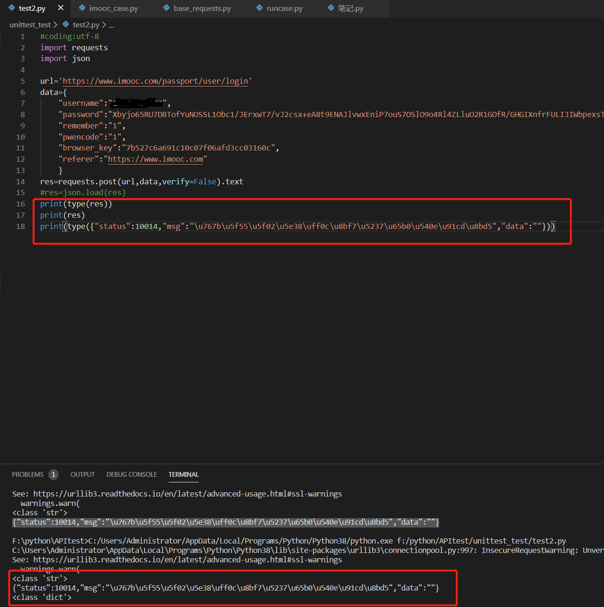604x607 pixels.
Task: Click 'print(res)' on line 17
Action: [62, 215]
